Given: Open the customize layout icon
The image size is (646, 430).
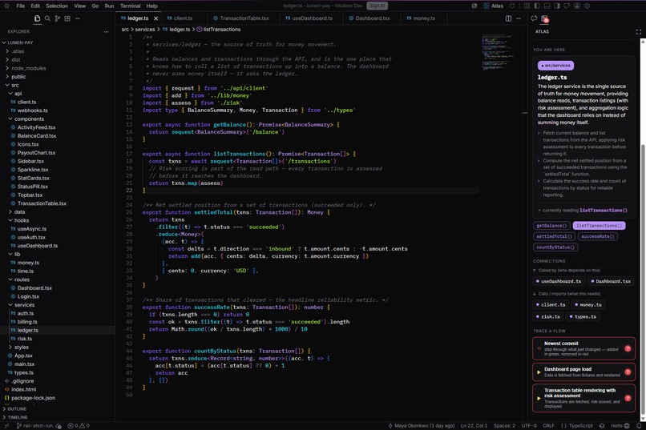Looking at the screenshot, I should 527,6.
